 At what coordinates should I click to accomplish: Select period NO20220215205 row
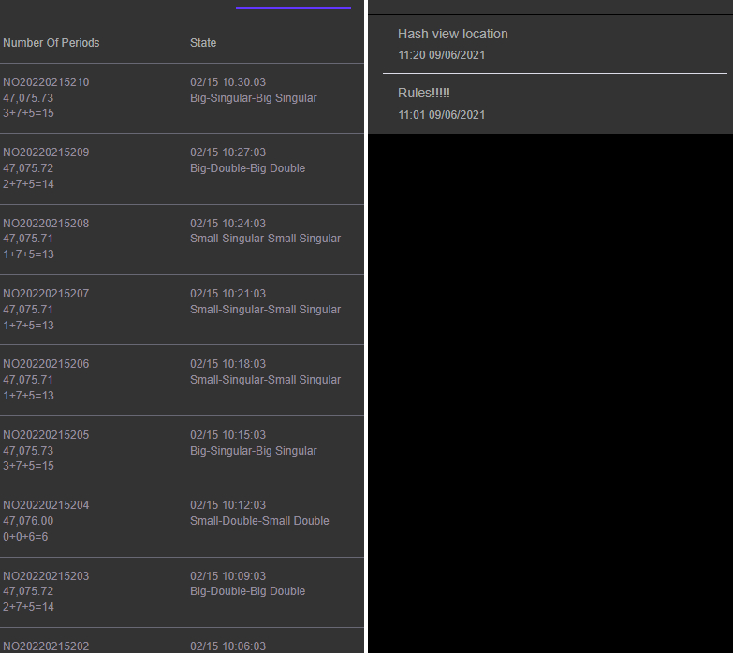point(182,451)
